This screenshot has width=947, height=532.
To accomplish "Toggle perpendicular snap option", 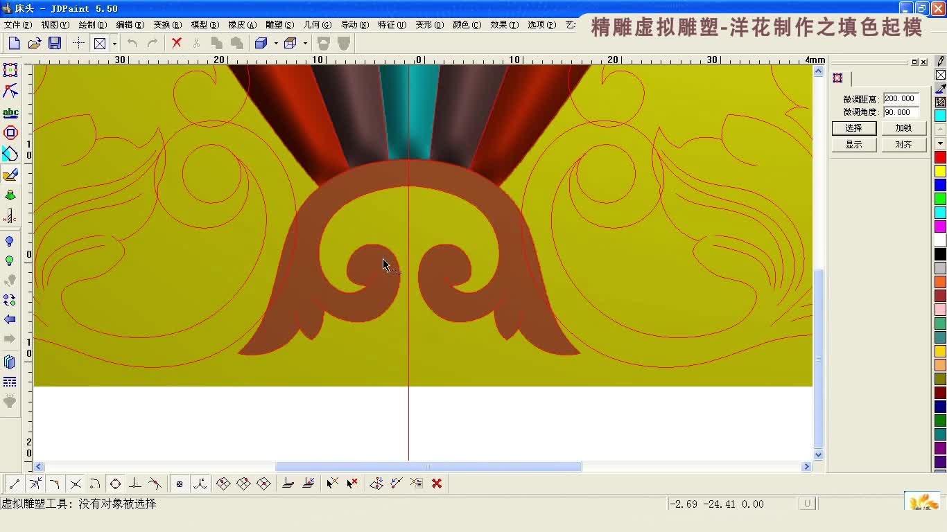I will click(x=135, y=484).
